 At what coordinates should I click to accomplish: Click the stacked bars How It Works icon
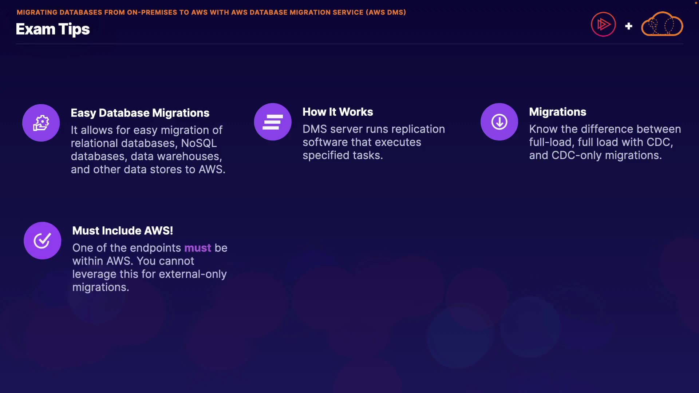point(273,122)
